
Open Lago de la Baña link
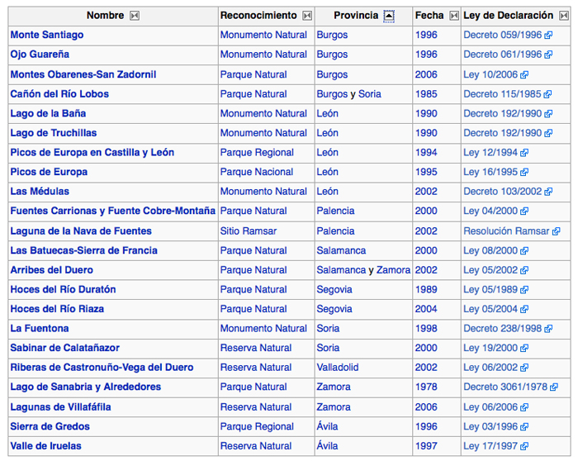48,113
